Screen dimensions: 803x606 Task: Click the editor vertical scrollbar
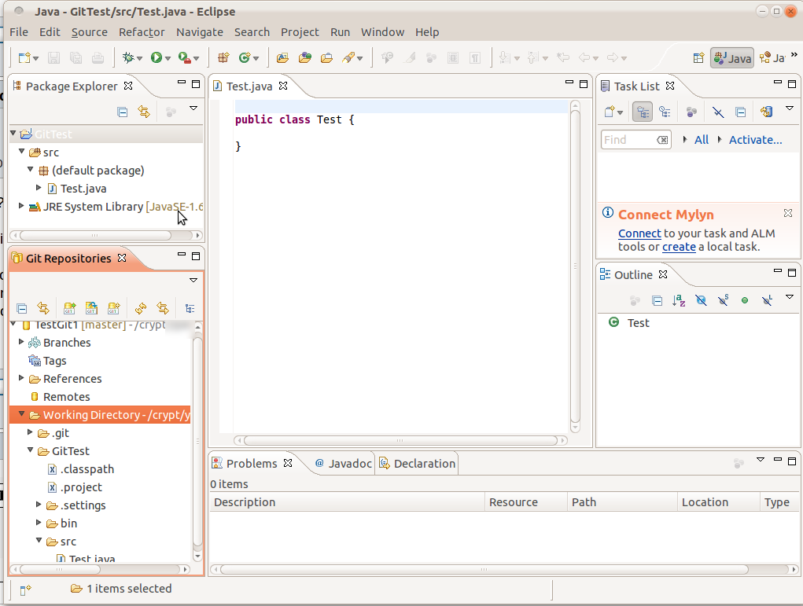(x=575, y=266)
